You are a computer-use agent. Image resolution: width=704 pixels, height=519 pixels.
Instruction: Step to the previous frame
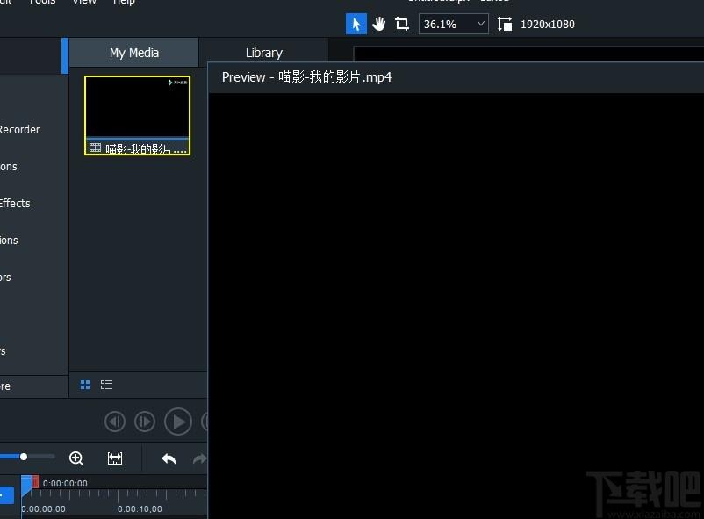coord(115,422)
